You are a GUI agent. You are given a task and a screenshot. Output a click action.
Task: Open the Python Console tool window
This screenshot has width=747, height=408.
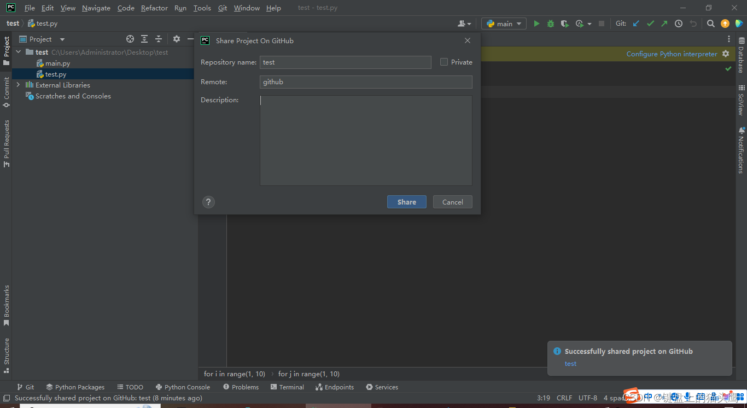183,387
